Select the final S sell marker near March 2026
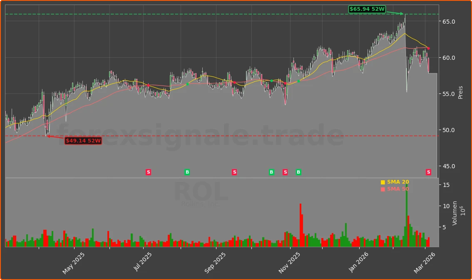472x280 pixels. (428, 172)
